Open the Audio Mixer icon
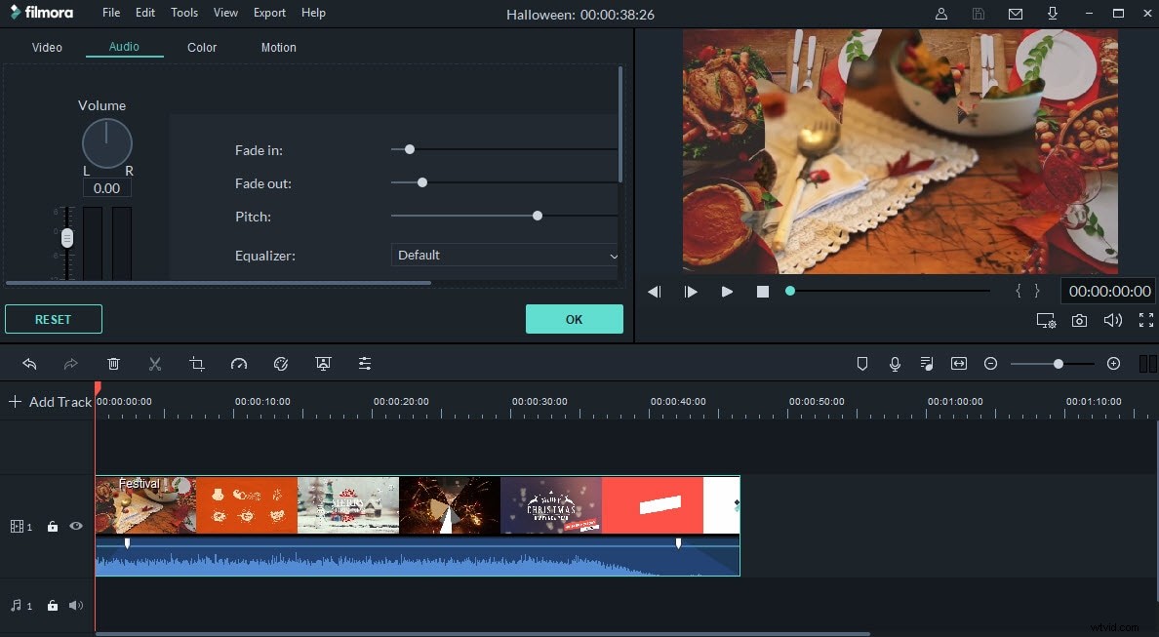This screenshot has width=1159, height=637. pos(926,363)
